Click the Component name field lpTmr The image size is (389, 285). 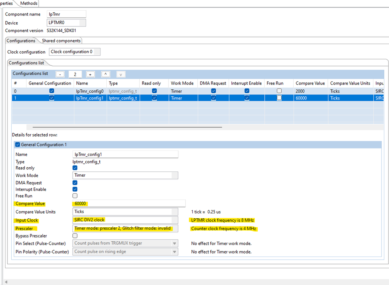coord(66,14)
